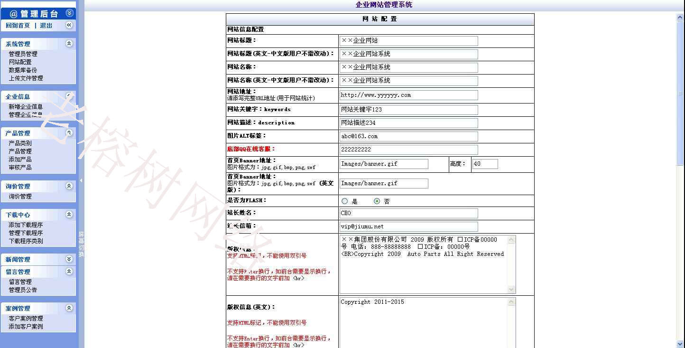Screen dimensions: 685x348
Task: Click the 网站名称 input field
Action: tap(408, 67)
